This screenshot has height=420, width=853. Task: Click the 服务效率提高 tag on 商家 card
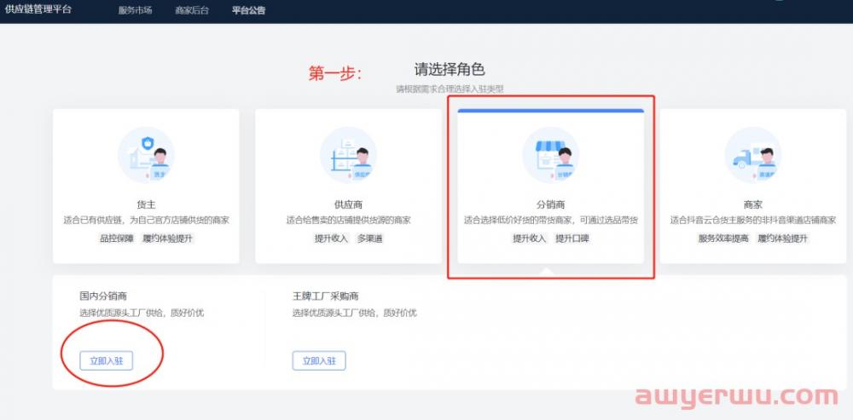tap(724, 239)
